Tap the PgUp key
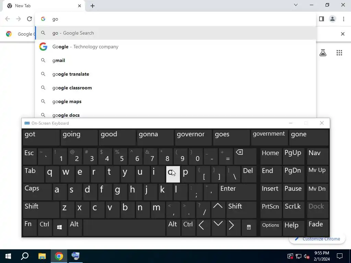 (293, 156)
